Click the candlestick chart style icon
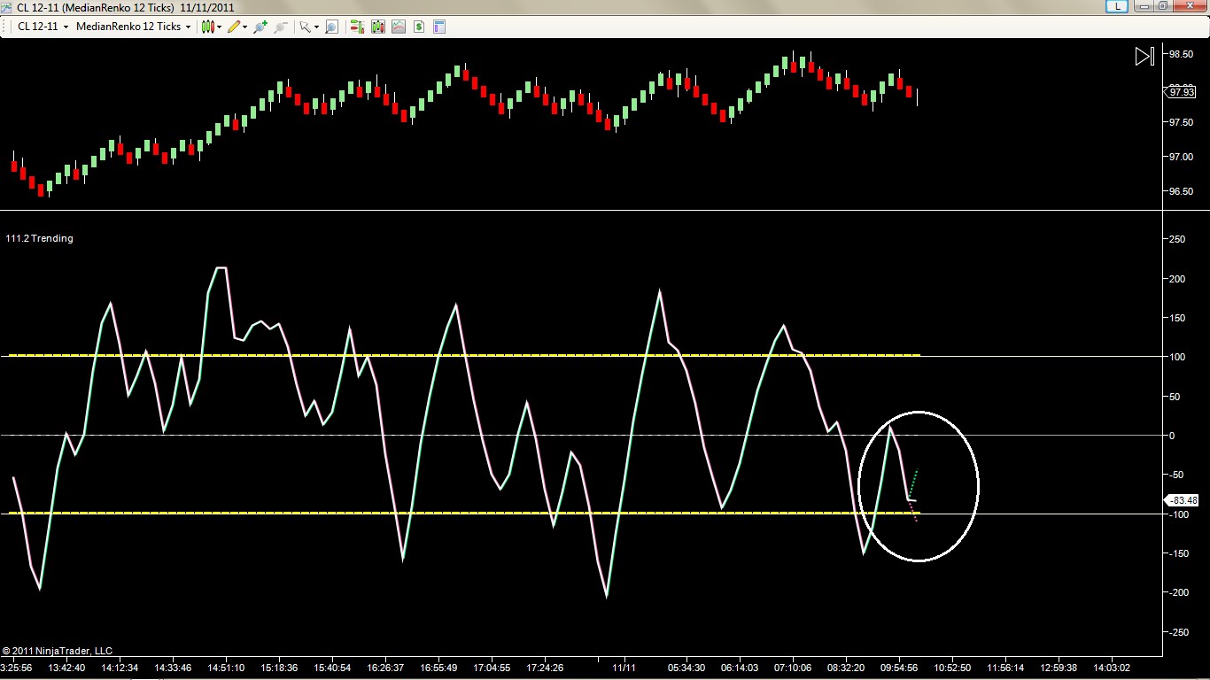This screenshot has width=1210, height=680. pos(207,27)
